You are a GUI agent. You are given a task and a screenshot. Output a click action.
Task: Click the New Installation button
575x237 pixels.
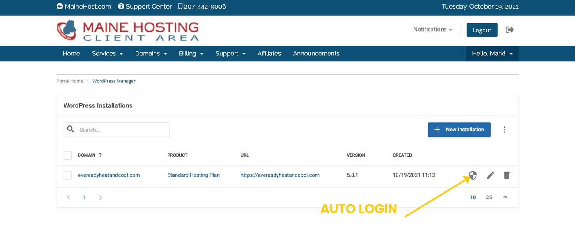pyautogui.click(x=459, y=129)
